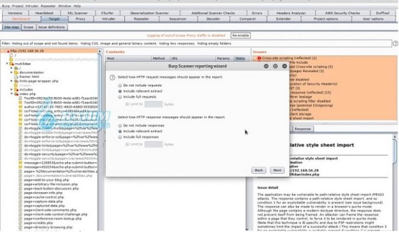Image resolution: width=399 pixels, height=232 pixels.
Task: Open the filter help question-mark icon
Action: coord(395,43)
